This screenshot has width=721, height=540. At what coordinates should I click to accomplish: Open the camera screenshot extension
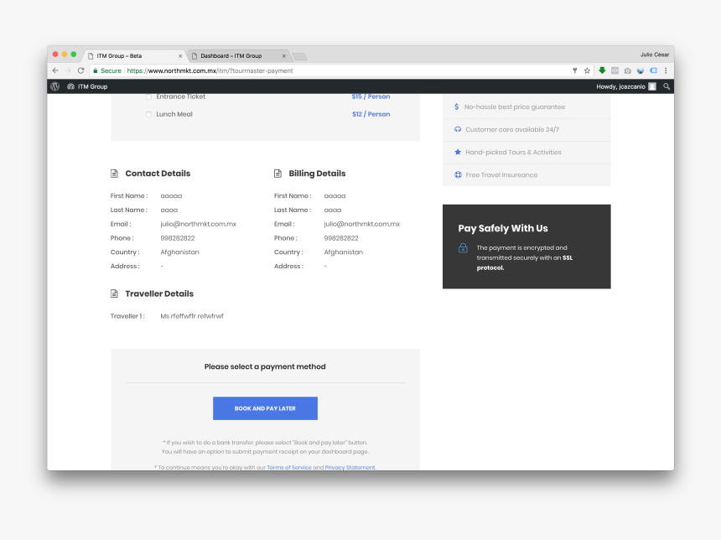pyautogui.click(x=628, y=70)
